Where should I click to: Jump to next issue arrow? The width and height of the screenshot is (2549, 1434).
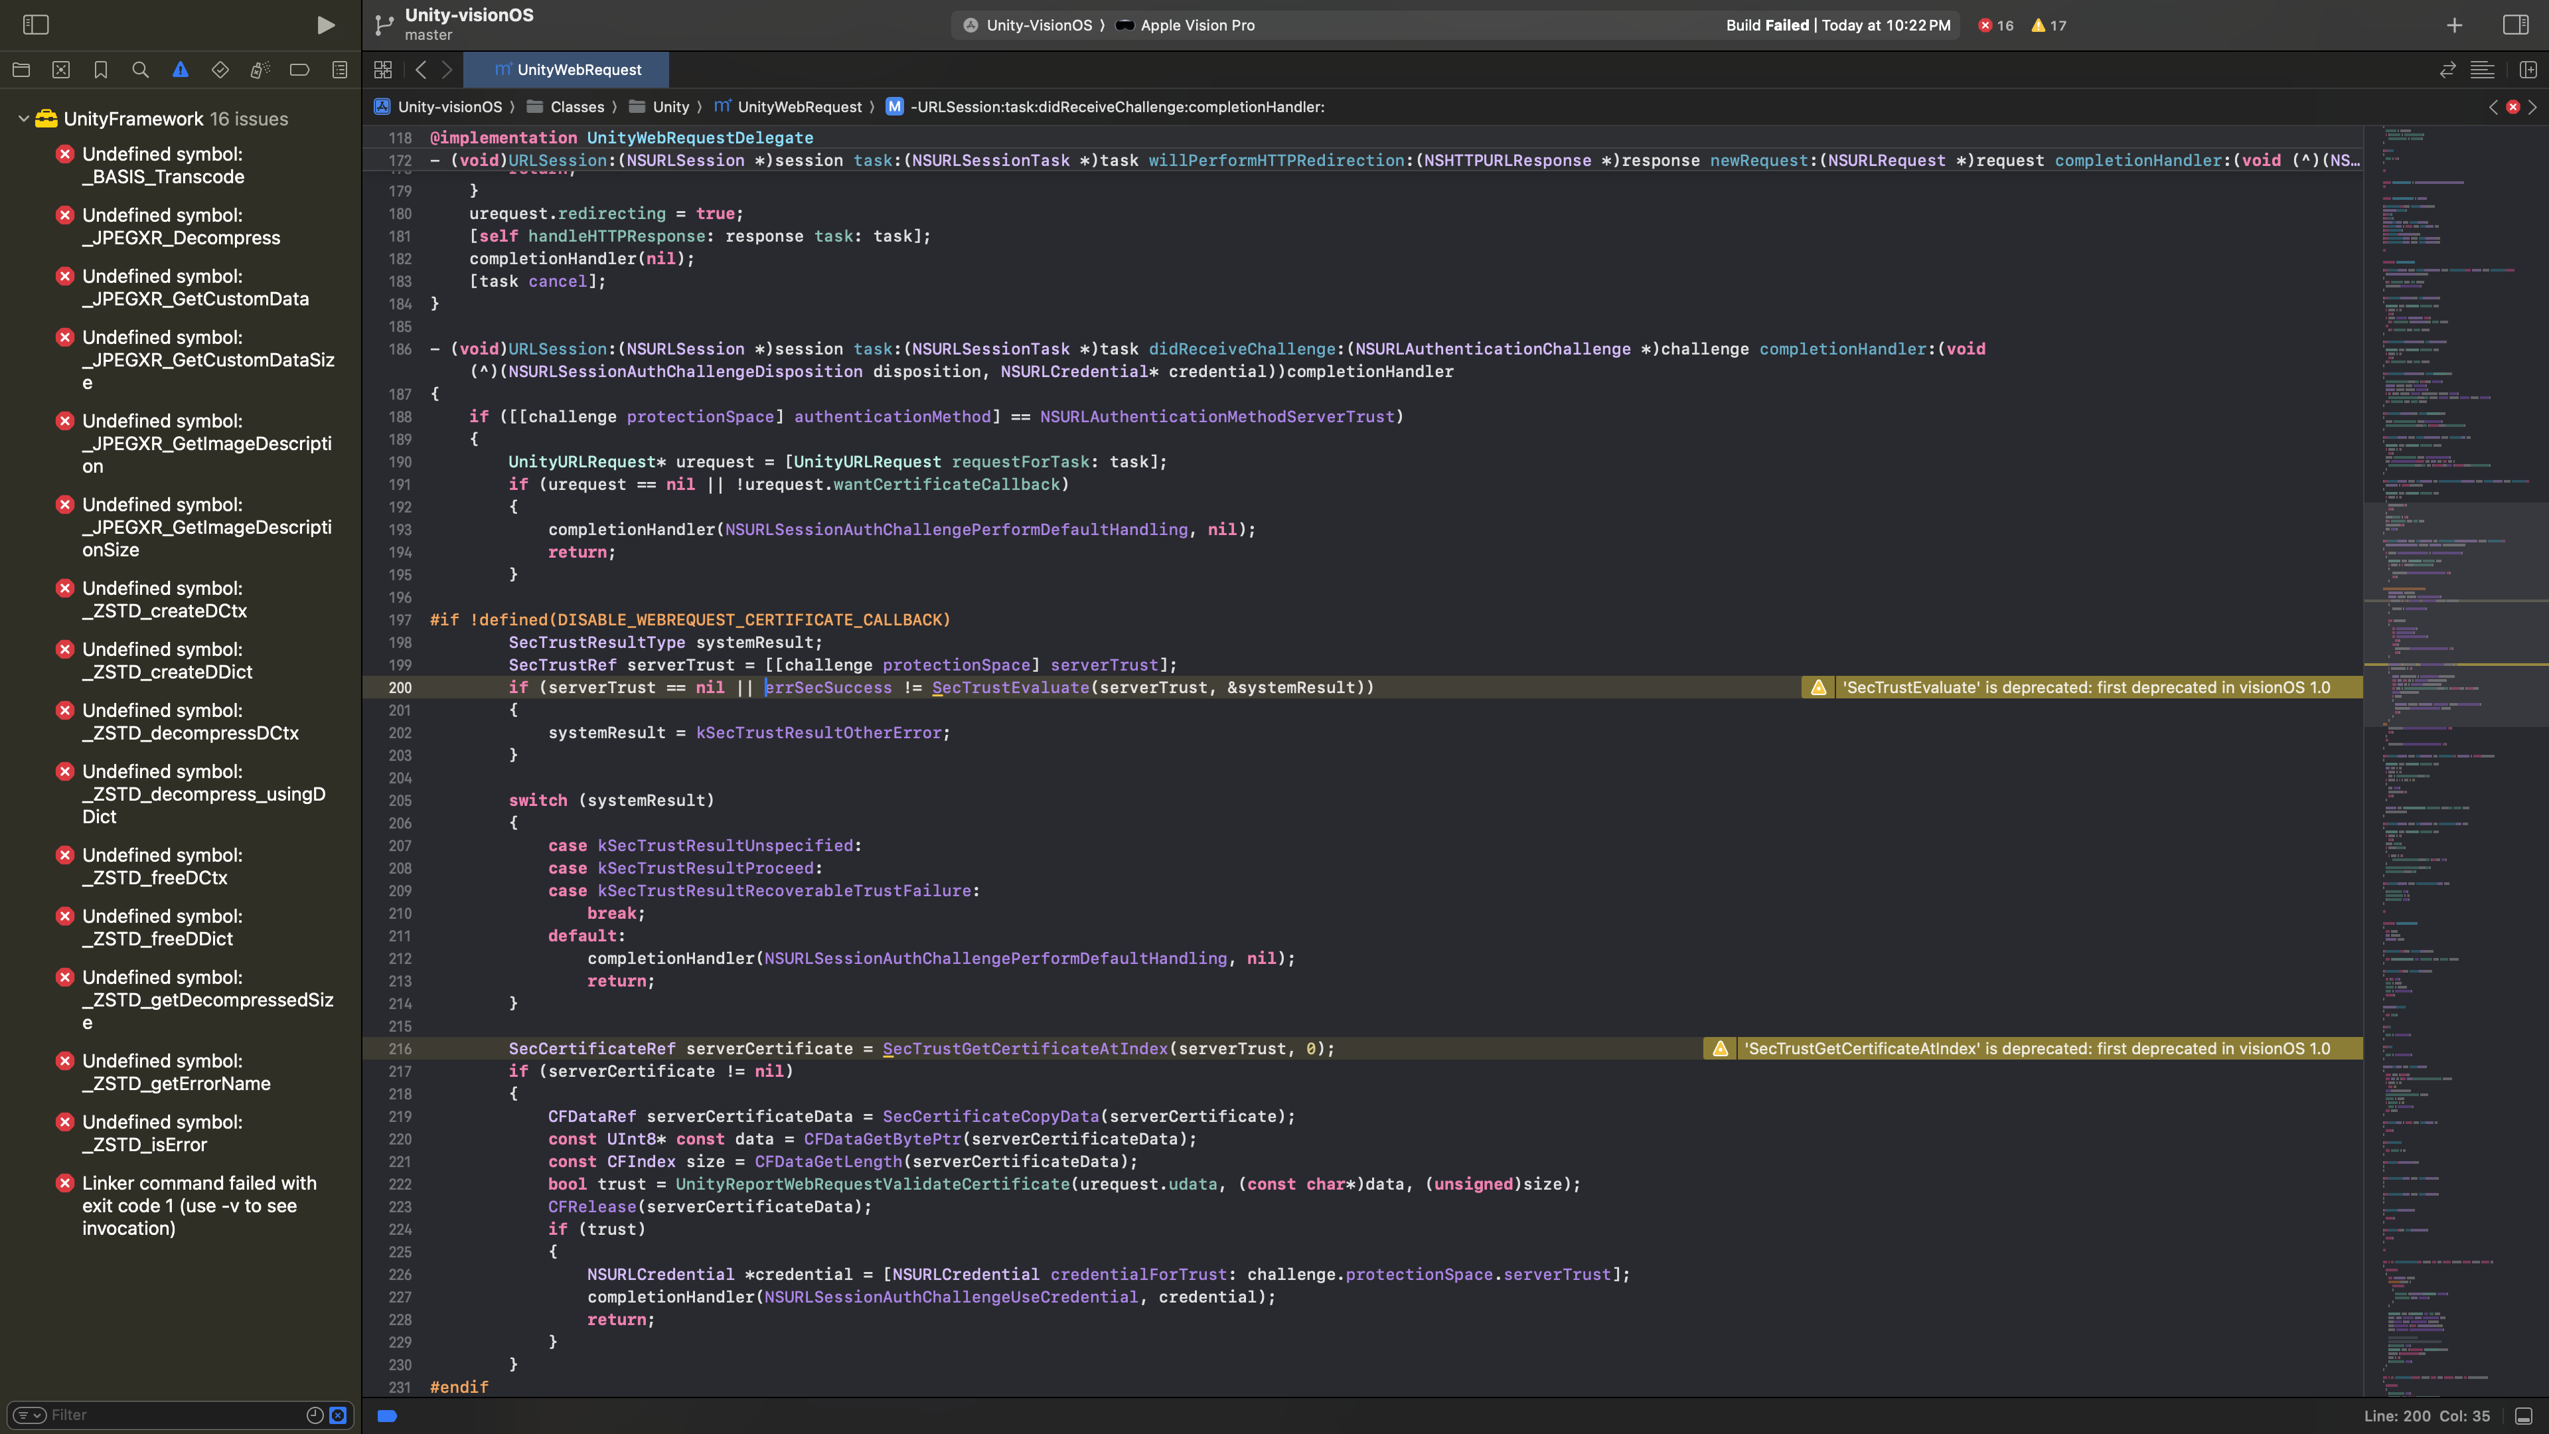[x=2533, y=107]
